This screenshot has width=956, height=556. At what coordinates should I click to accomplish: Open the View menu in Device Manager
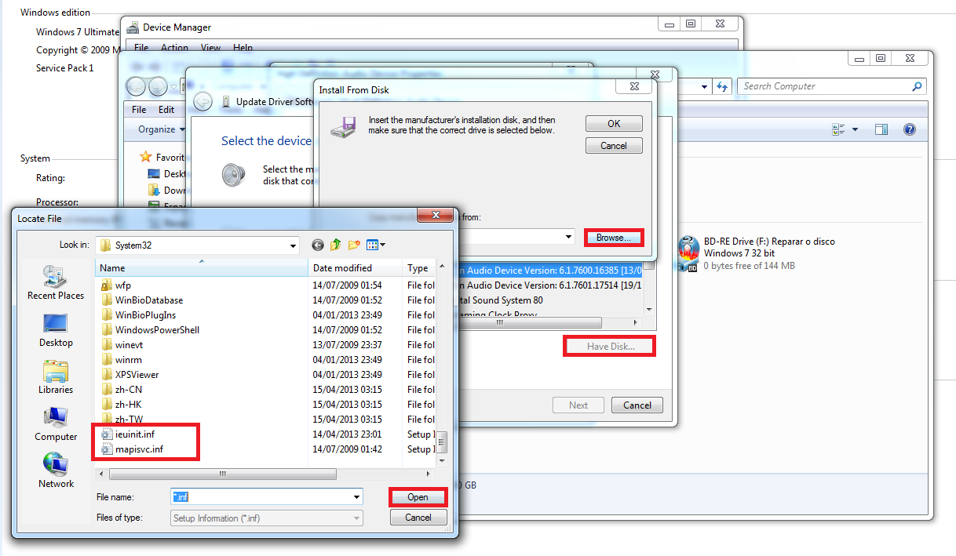pos(210,48)
